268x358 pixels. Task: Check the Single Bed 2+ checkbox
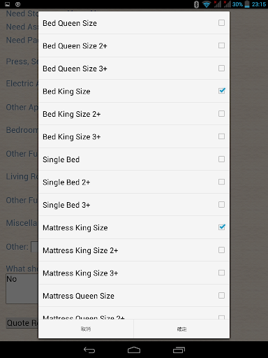pyautogui.click(x=221, y=182)
